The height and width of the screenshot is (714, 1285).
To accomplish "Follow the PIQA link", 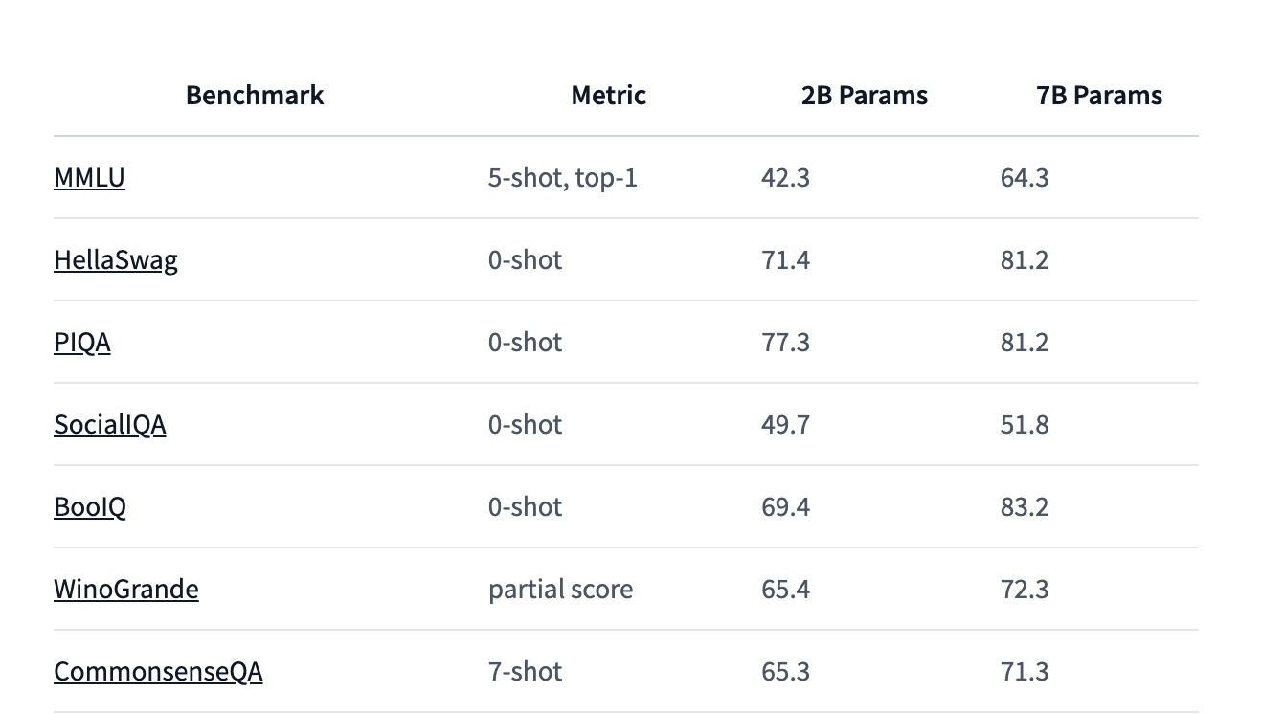I will pos(82,343).
